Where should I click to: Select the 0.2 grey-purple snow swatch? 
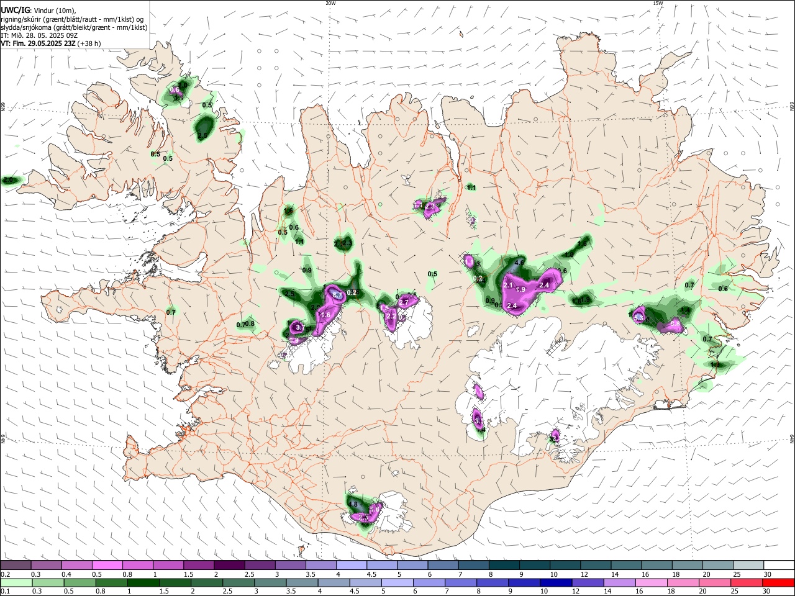(16, 565)
